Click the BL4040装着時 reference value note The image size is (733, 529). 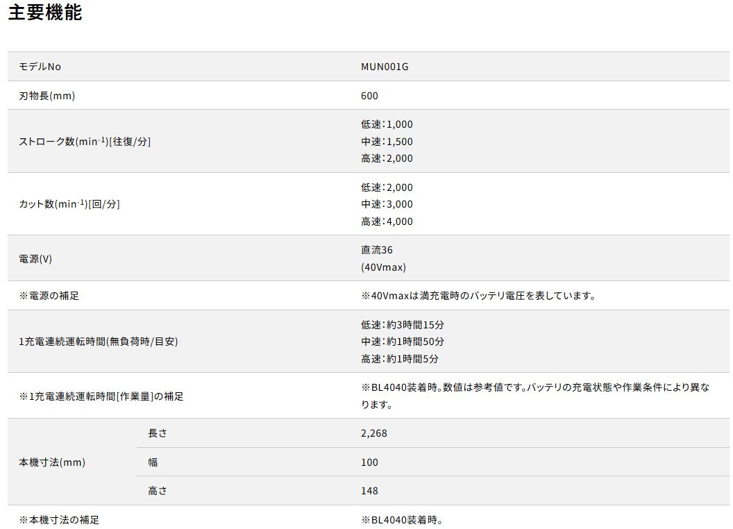point(535,396)
